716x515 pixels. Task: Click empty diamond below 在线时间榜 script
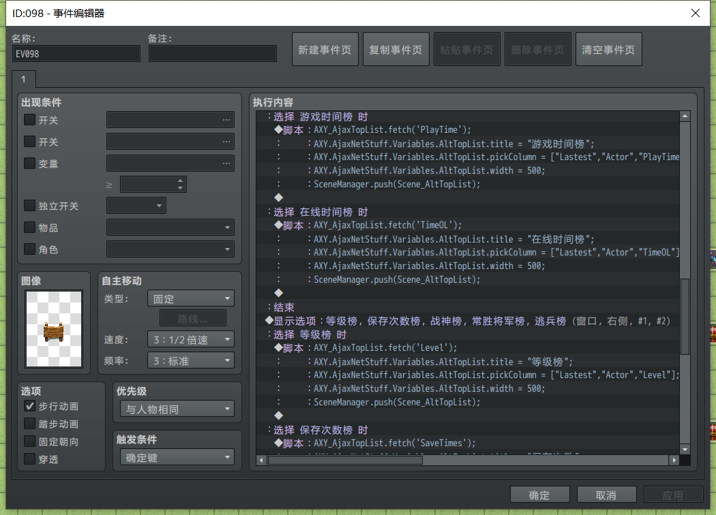(x=278, y=293)
